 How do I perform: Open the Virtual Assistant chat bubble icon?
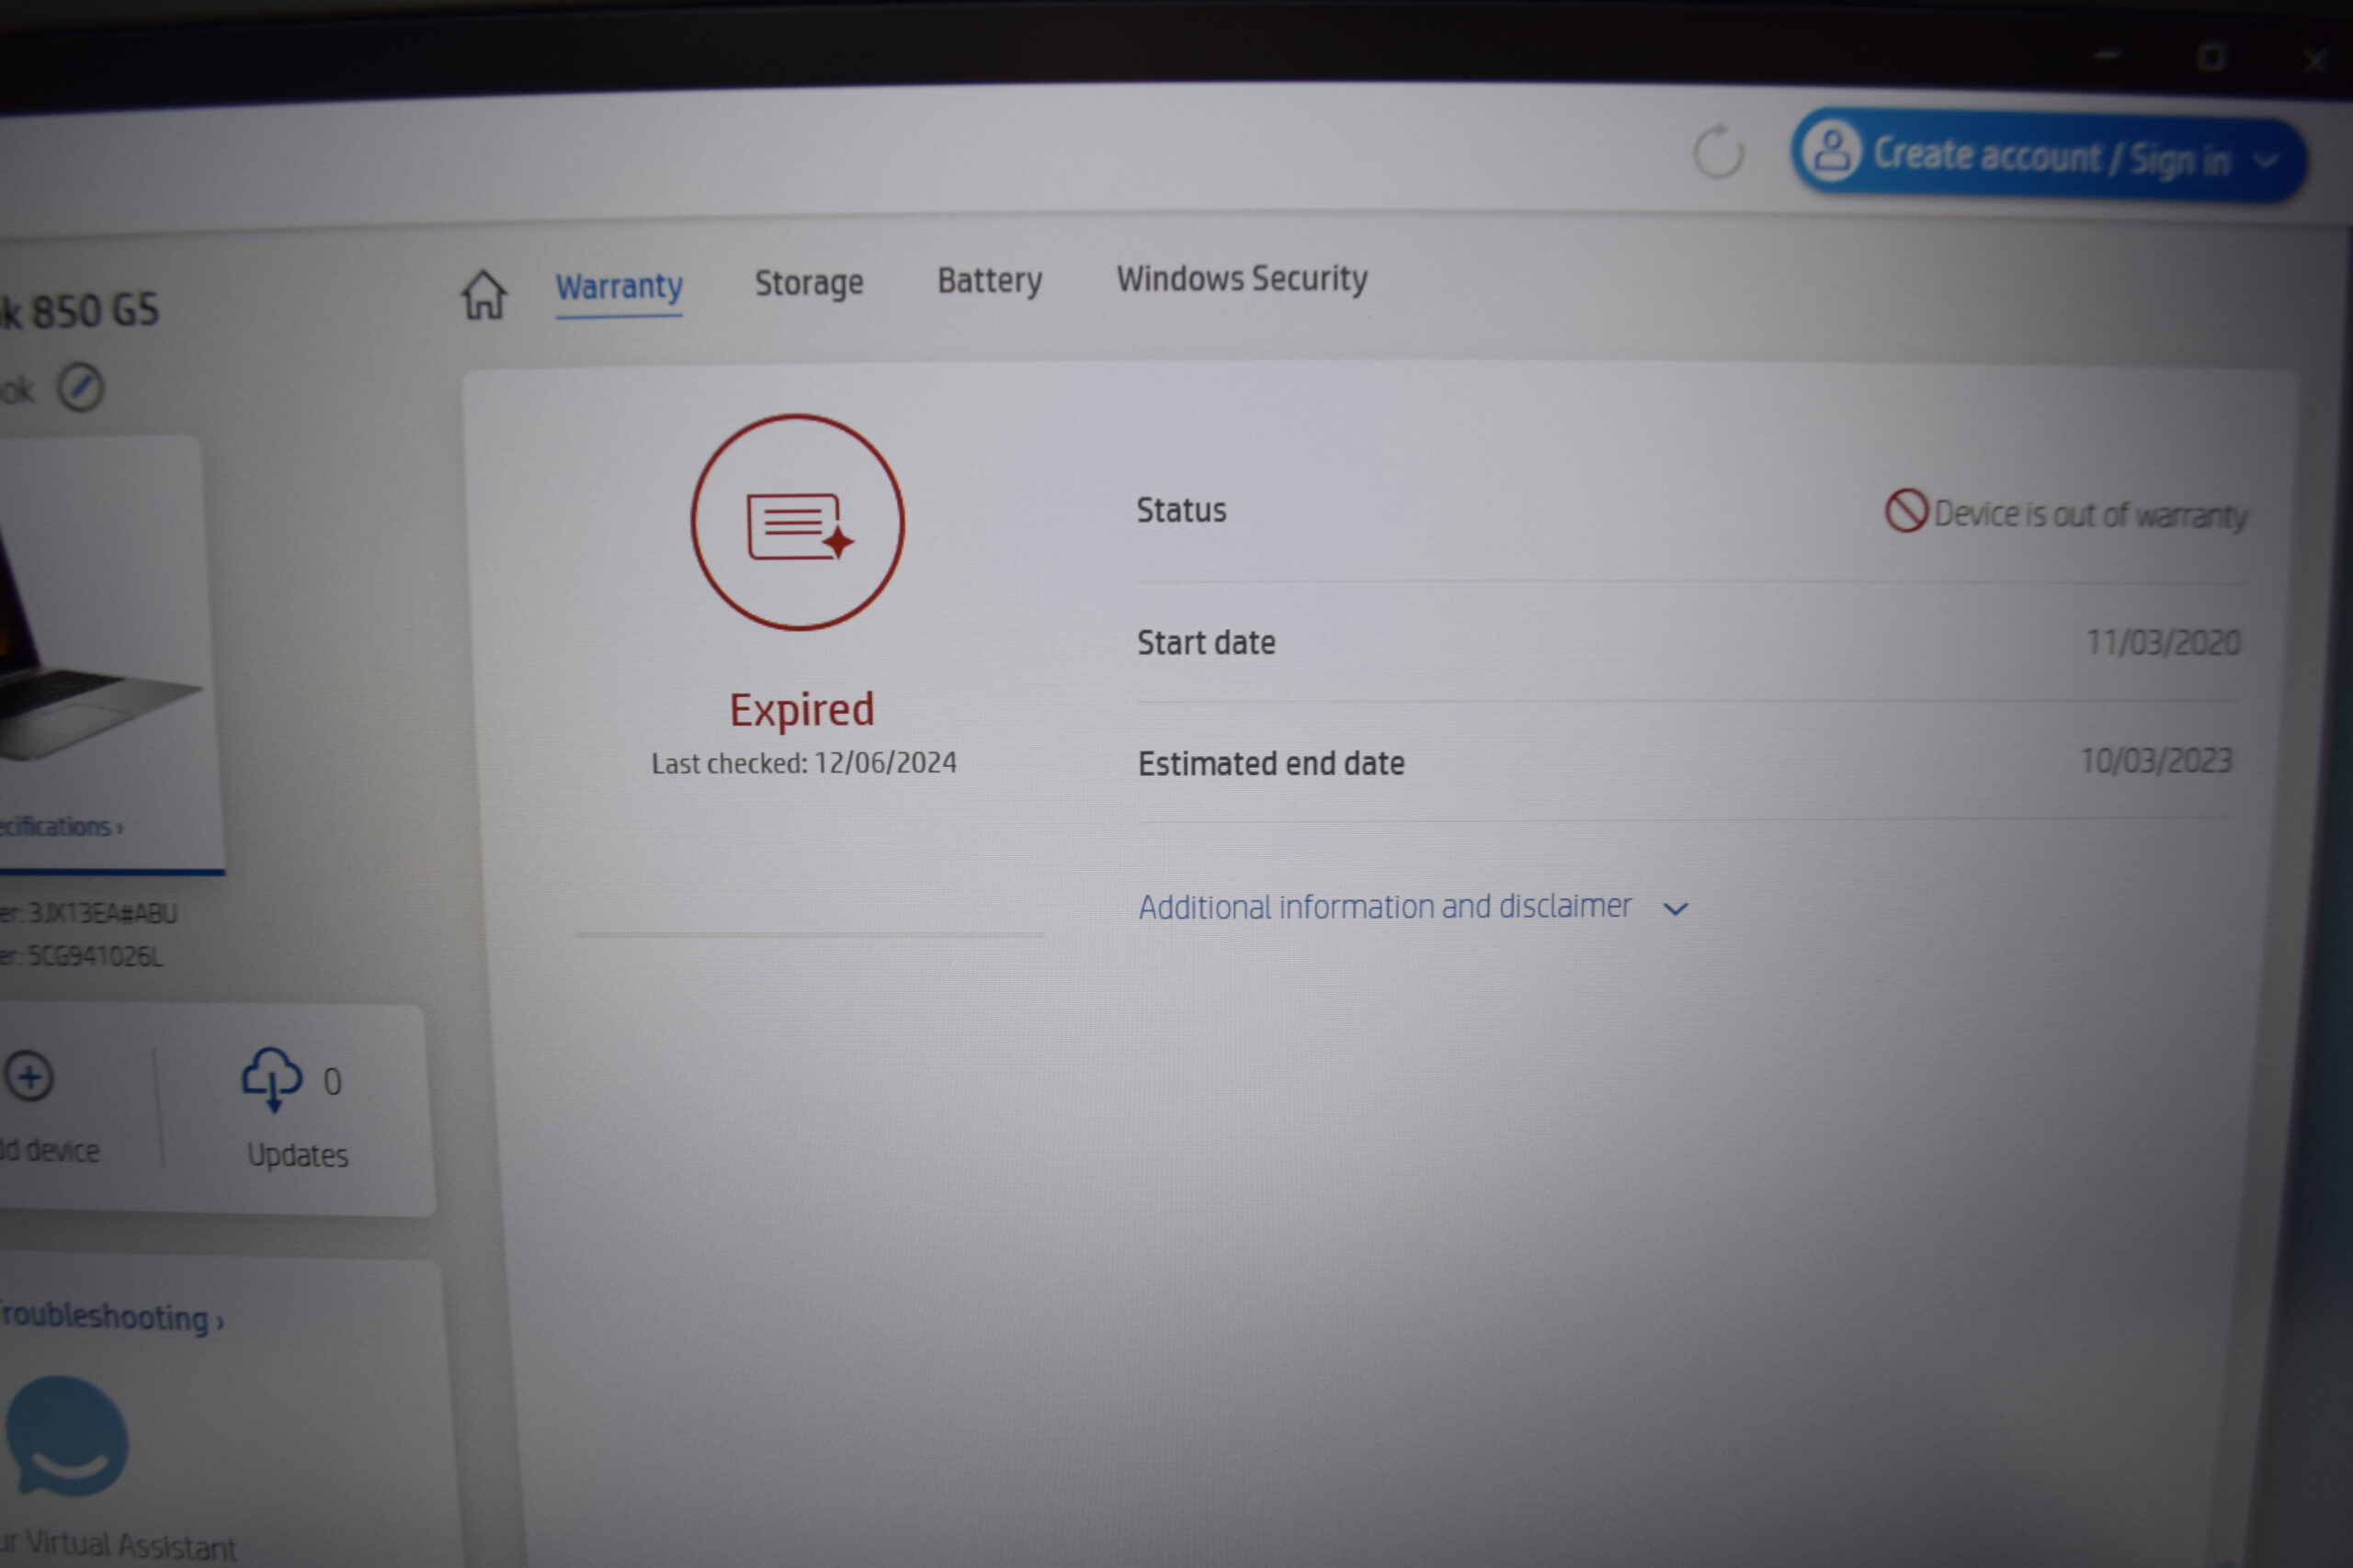67,1435
